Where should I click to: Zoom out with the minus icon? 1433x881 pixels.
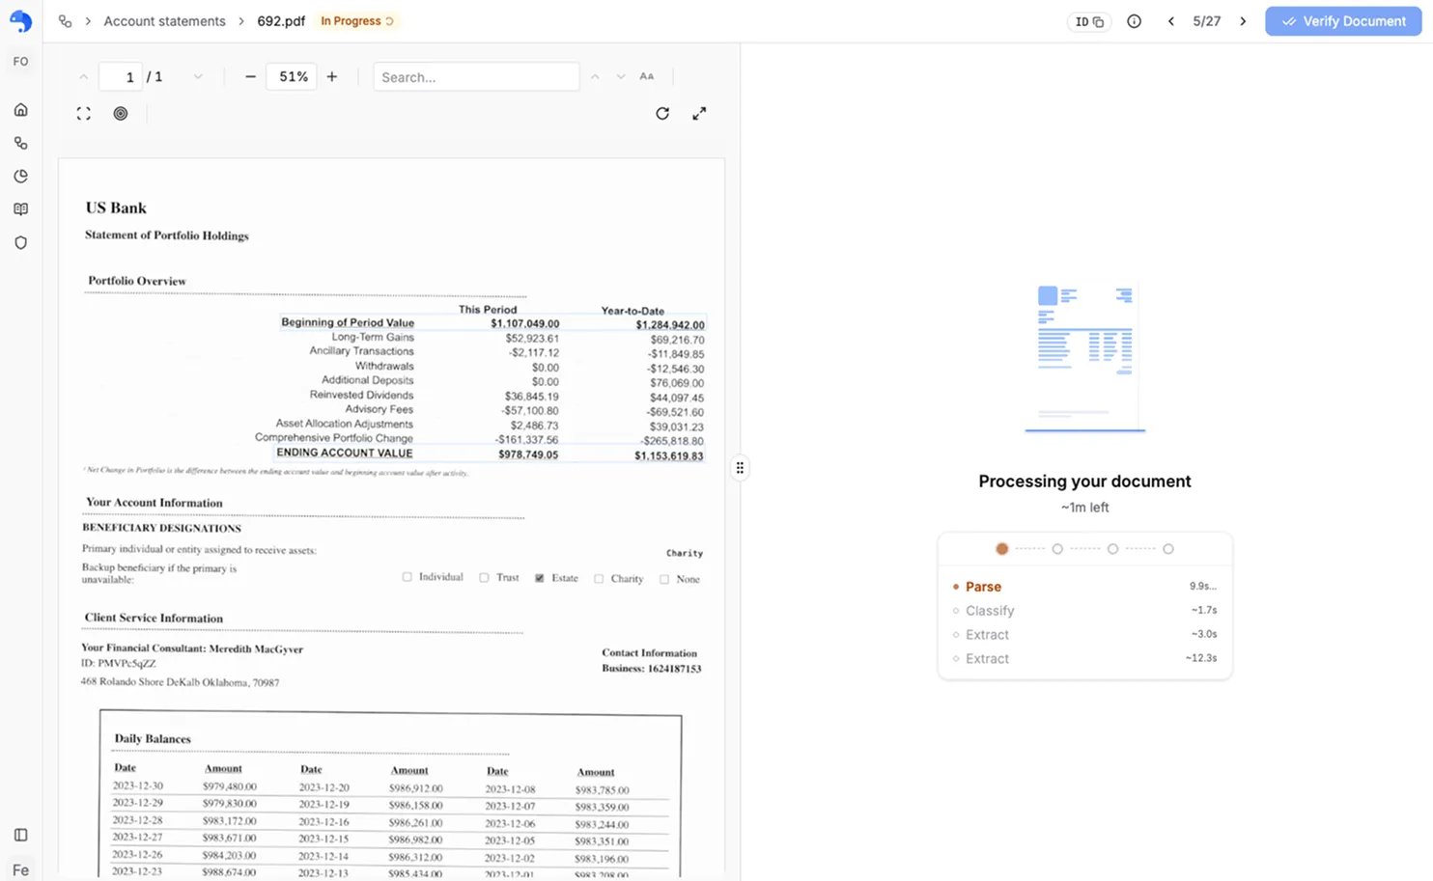[x=250, y=76]
